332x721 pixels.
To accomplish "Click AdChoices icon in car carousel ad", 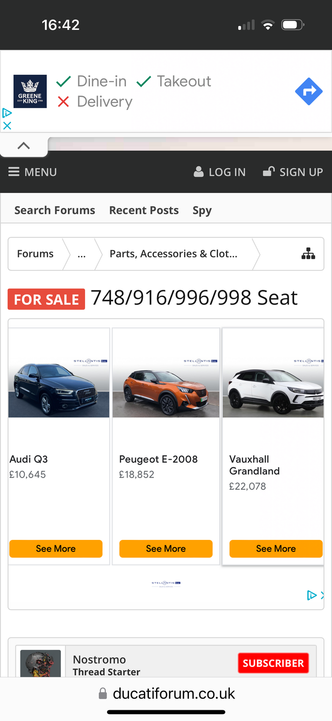I will pos(312,595).
